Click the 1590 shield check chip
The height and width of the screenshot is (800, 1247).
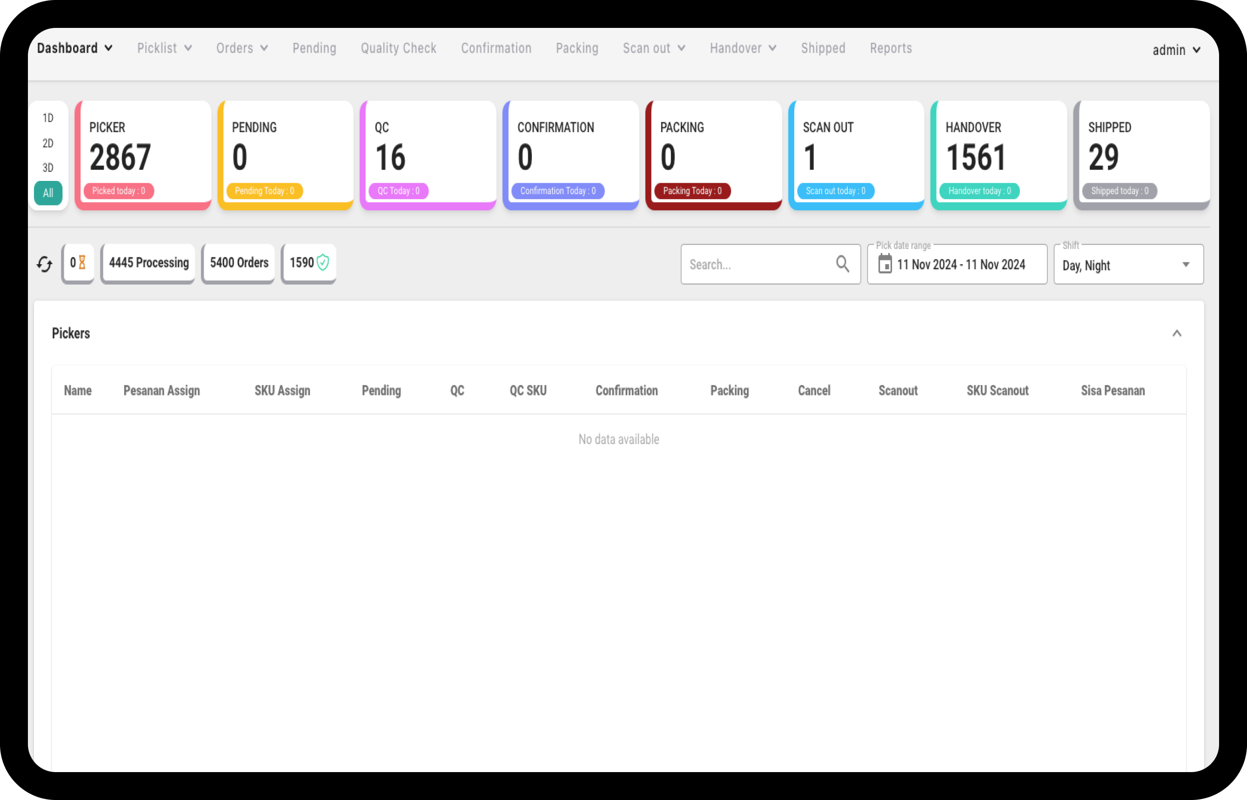(308, 263)
